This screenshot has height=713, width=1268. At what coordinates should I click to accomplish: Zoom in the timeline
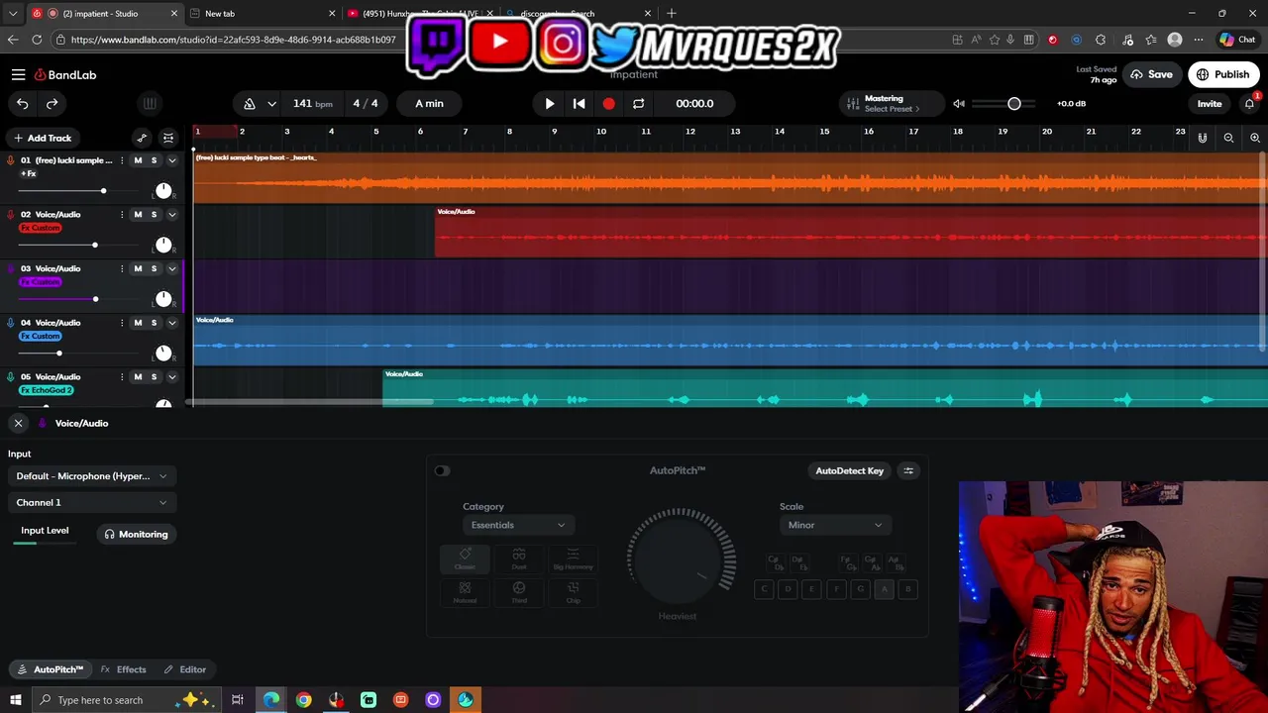[1255, 138]
